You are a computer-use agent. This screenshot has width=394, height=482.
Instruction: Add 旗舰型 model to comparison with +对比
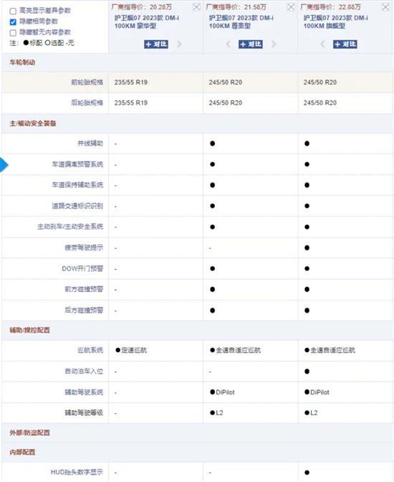(345, 44)
